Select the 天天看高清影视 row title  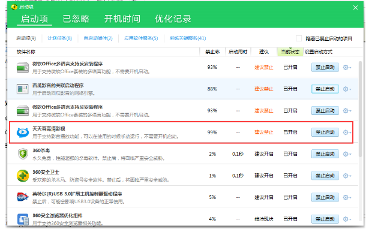tap(49, 129)
